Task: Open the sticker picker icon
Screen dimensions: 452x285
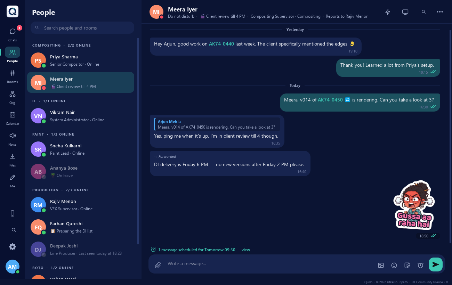Action: 407,265
